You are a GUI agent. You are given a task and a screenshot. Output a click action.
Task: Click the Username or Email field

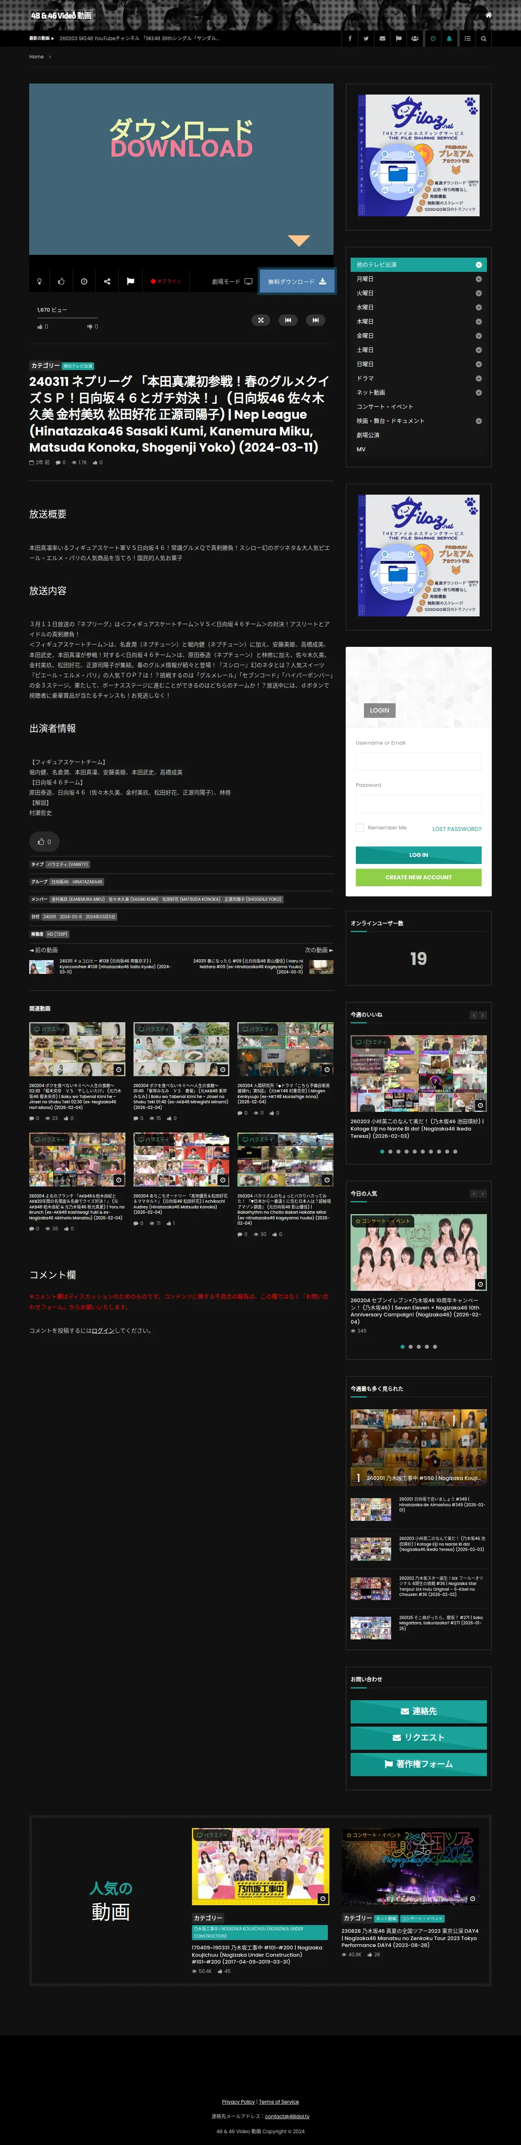pyautogui.click(x=419, y=761)
